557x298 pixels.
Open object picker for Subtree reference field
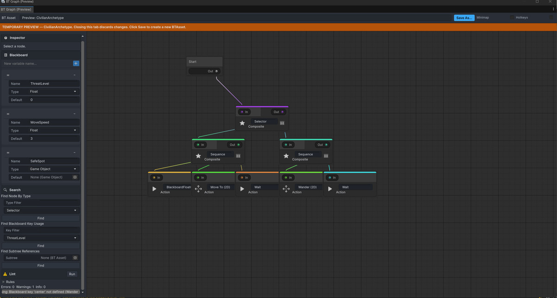75,258
